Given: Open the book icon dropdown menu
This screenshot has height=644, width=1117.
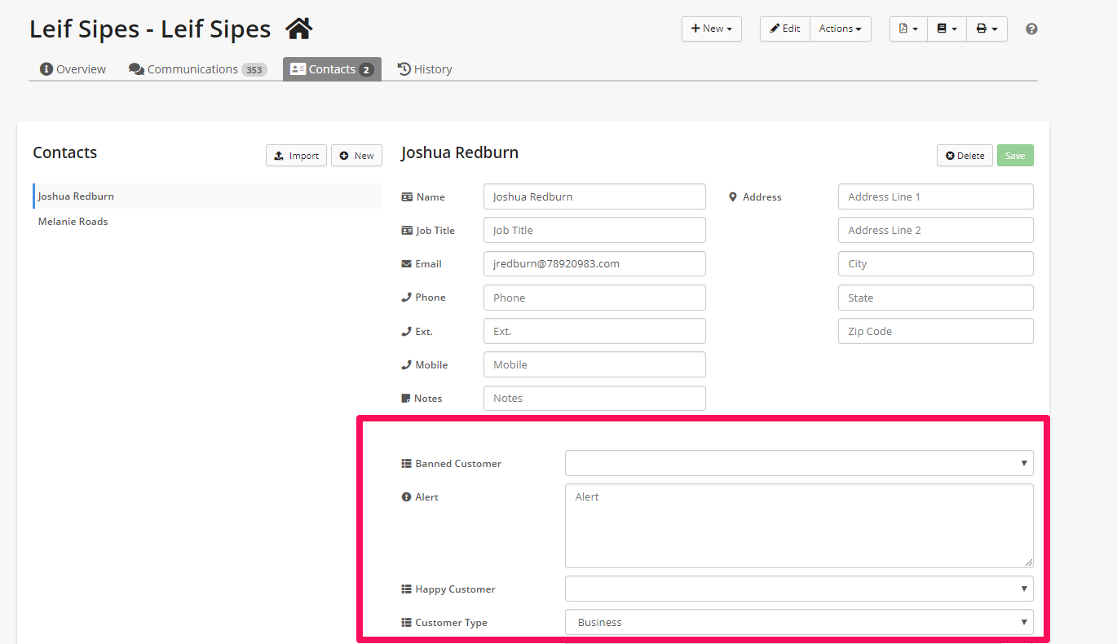Looking at the screenshot, I should (x=947, y=29).
